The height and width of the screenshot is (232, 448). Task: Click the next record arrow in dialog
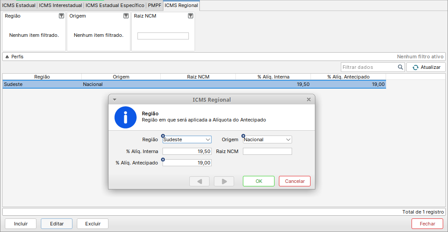click(x=224, y=181)
